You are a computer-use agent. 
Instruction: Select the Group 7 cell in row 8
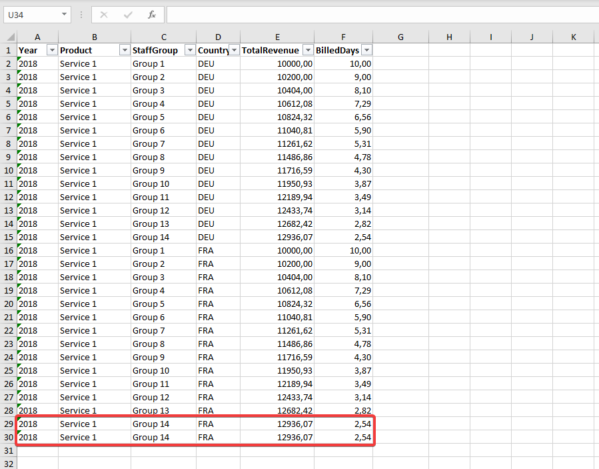[163, 143]
